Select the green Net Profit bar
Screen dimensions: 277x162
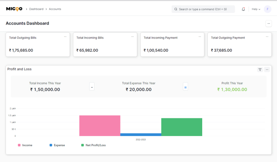pyautogui.click(x=181, y=127)
